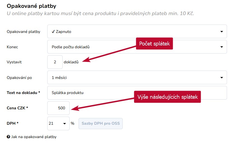
Task: Select the Zapnuto option with checkmark
Action: [x=61, y=32]
